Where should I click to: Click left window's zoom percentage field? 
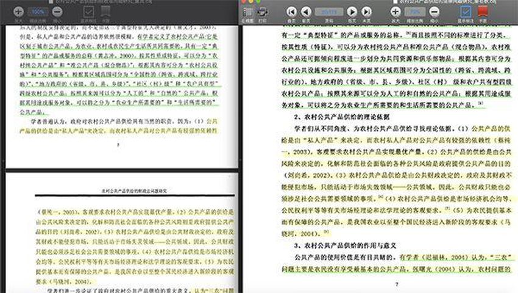pos(38,12)
